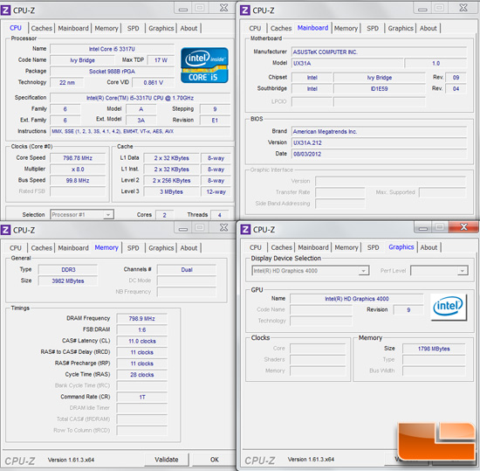The width and height of the screenshot is (480, 471).
Task: Show Caches tab in the Graphics window
Action: [281, 247]
